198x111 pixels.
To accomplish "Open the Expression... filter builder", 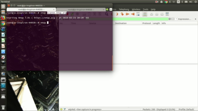I will pos(185,19).
